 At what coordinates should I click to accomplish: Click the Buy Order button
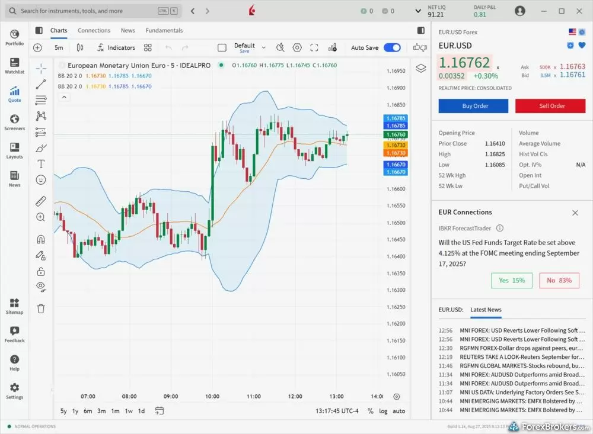tap(473, 106)
